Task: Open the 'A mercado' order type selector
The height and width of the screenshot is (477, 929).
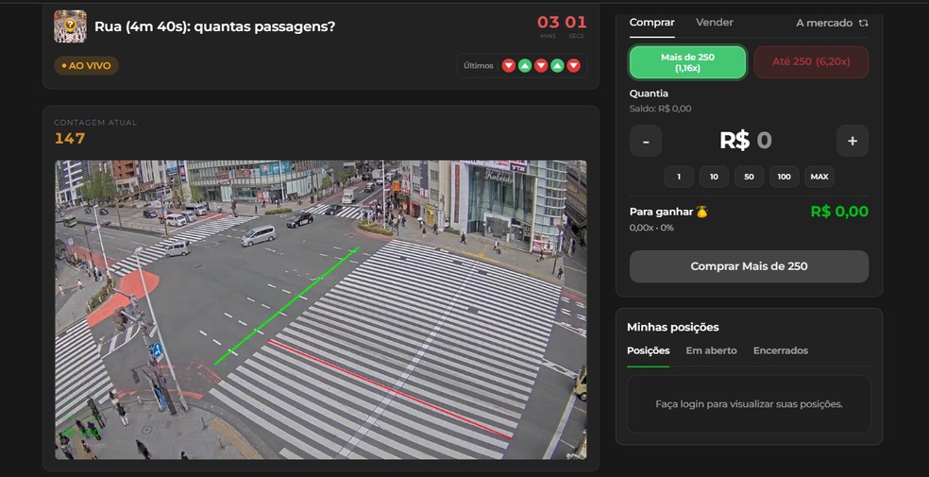Action: [x=824, y=23]
